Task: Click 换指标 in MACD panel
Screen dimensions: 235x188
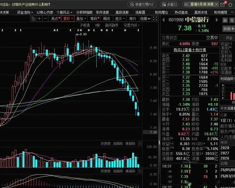Action: click(130, 171)
